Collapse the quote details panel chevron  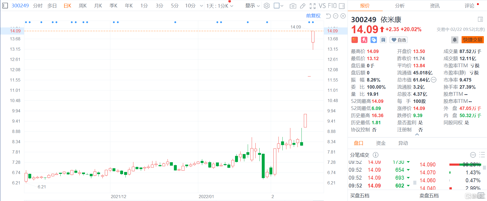click(x=417, y=135)
